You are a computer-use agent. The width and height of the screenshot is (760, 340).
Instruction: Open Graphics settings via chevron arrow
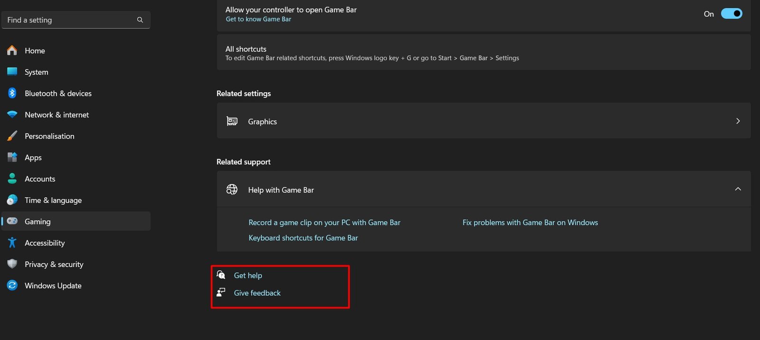pos(738,121)
